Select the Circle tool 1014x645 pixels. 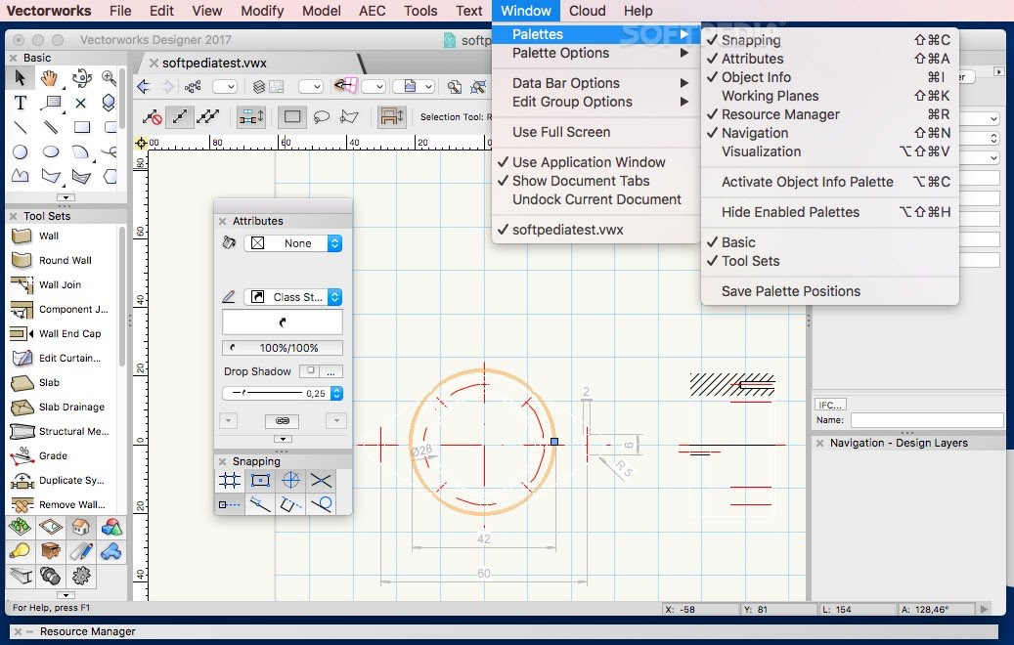tap(21, 151)
